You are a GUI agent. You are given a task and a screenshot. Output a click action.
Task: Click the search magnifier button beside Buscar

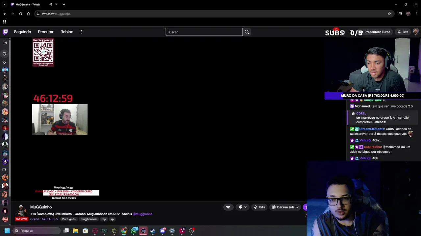[x=247, y=32]
